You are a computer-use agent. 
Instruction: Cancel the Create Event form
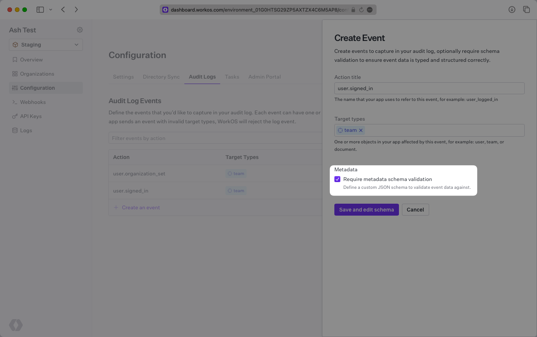coord(415,210)
